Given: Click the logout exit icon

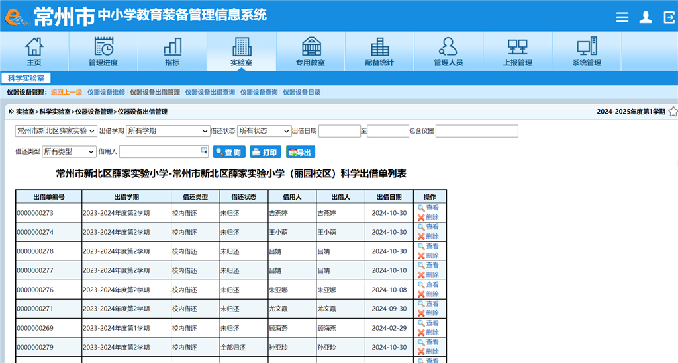Looking at the screenshot, I should pyautogui.click(x=669, y=17).
